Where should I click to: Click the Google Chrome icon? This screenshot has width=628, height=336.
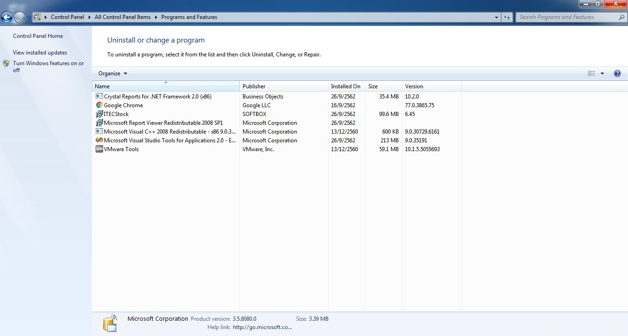[x=99, y=105]
